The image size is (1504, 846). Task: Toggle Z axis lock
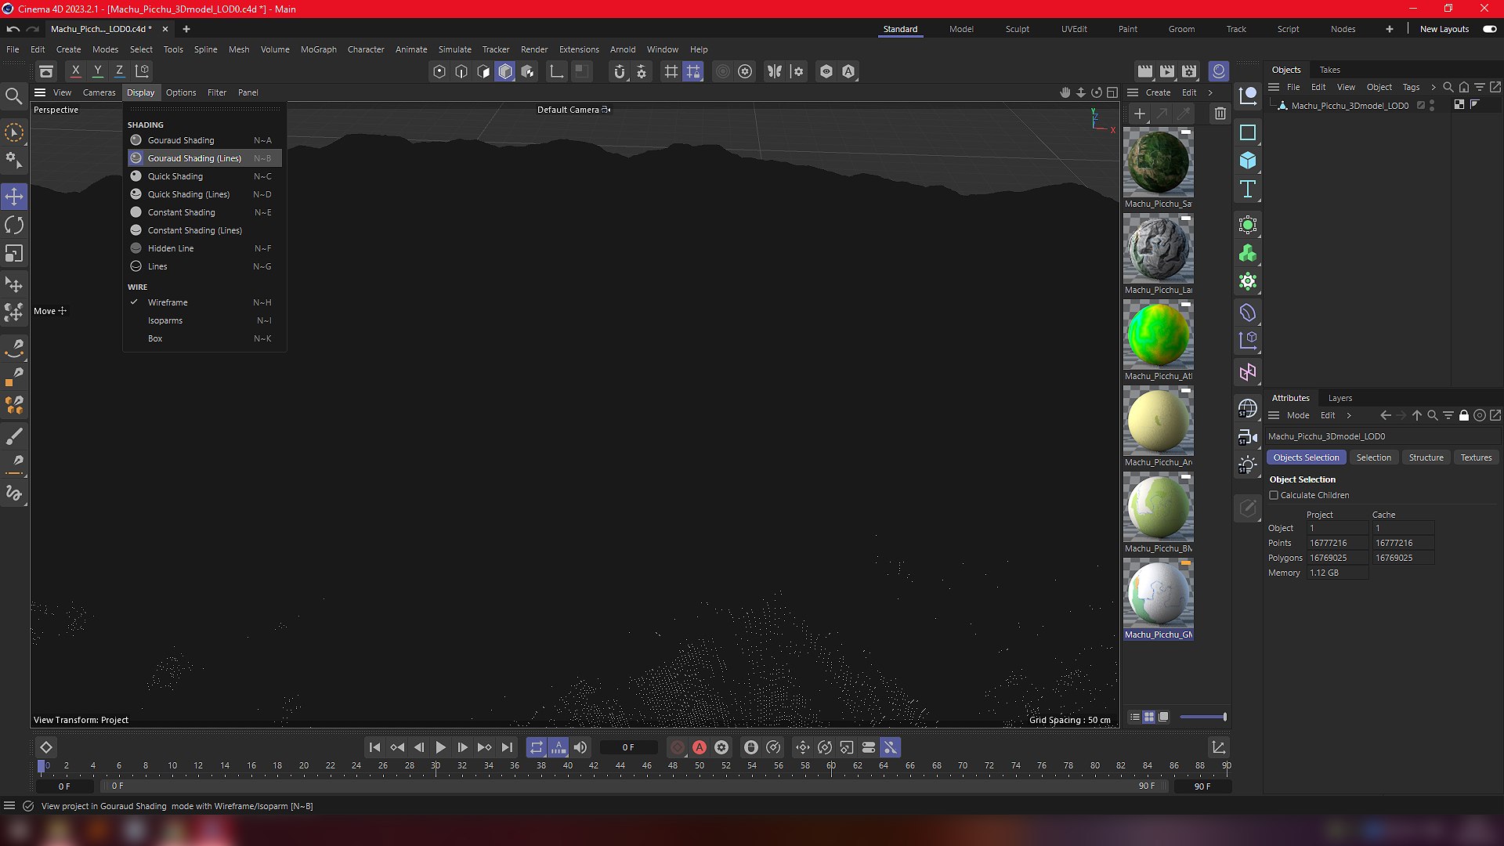pos(120,71)
